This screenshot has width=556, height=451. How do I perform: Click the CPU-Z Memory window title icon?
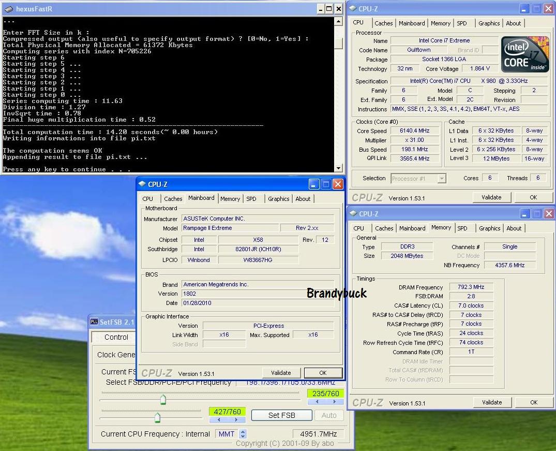tap(354, 213)
